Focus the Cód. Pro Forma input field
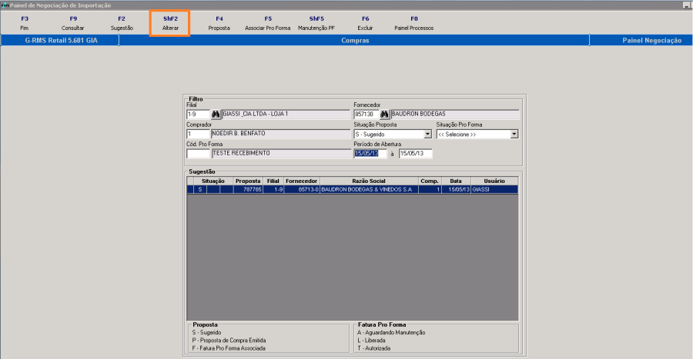693x359 pixels. (198, 154)
